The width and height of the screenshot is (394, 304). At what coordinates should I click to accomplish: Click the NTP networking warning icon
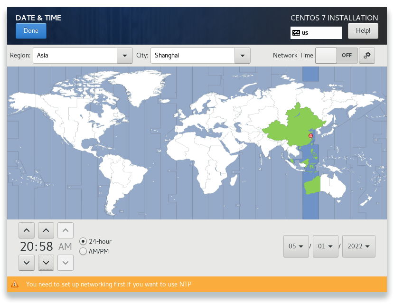click(15, 284)
